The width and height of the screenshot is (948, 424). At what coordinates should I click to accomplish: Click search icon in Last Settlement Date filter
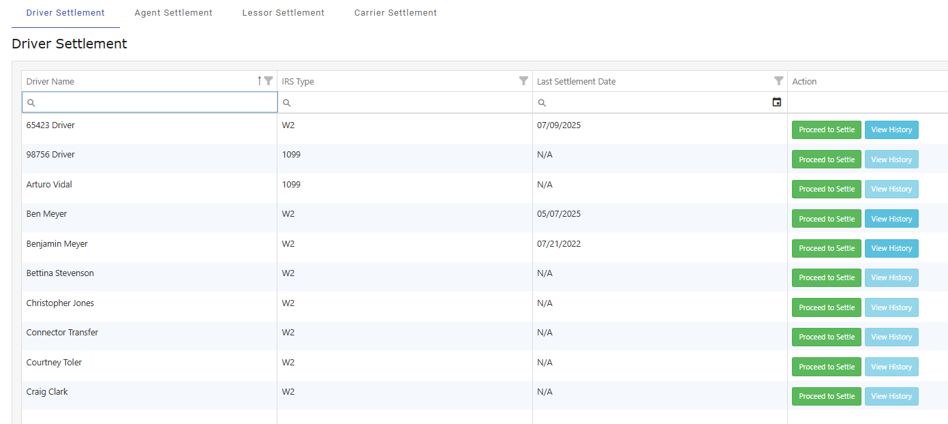[x=542, y=103]
